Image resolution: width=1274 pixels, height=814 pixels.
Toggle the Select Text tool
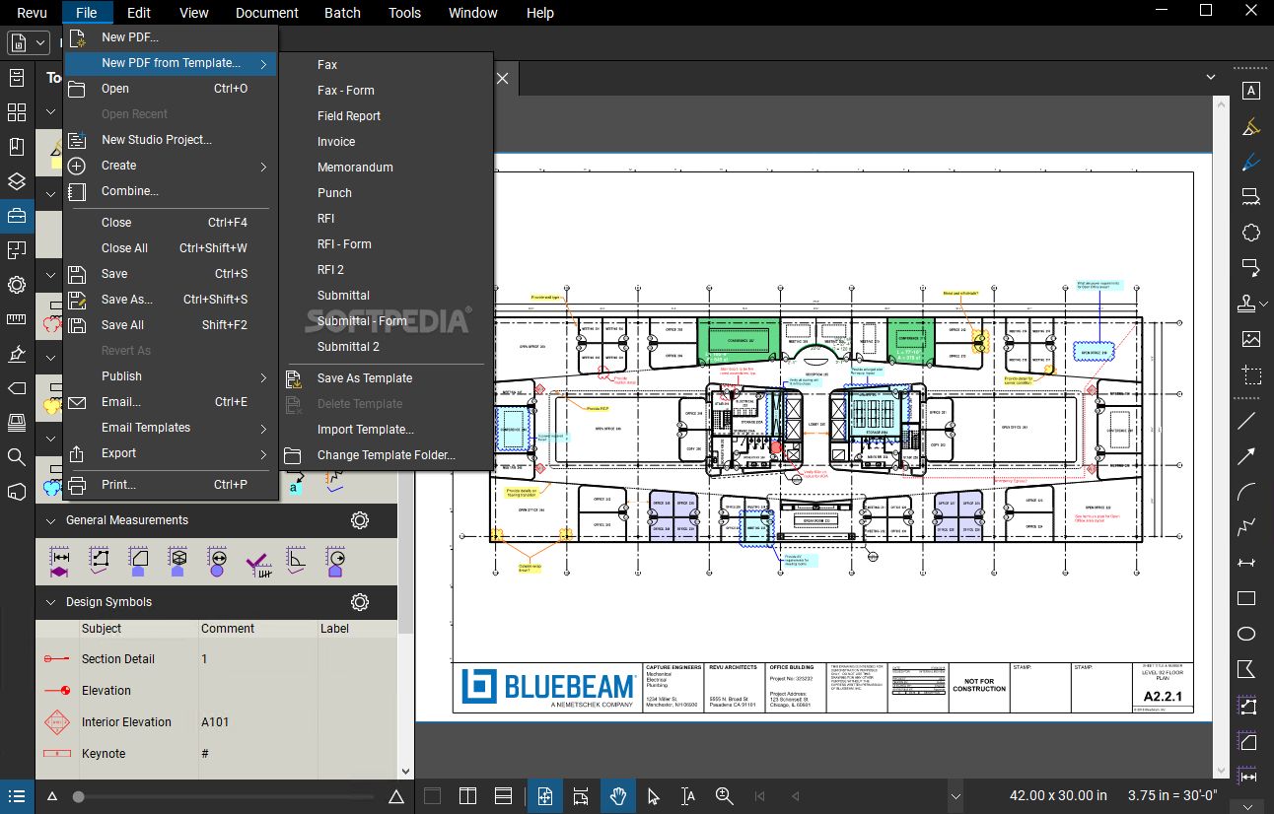[688, 796]
